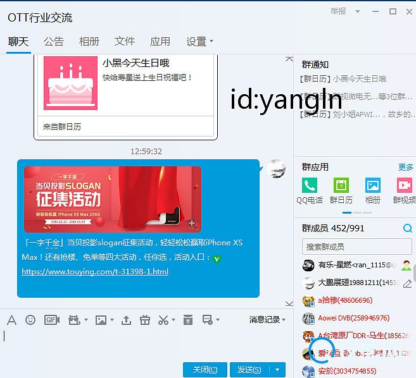
Task: Open the 群日历 calendar app
Action: click(341, 191)
